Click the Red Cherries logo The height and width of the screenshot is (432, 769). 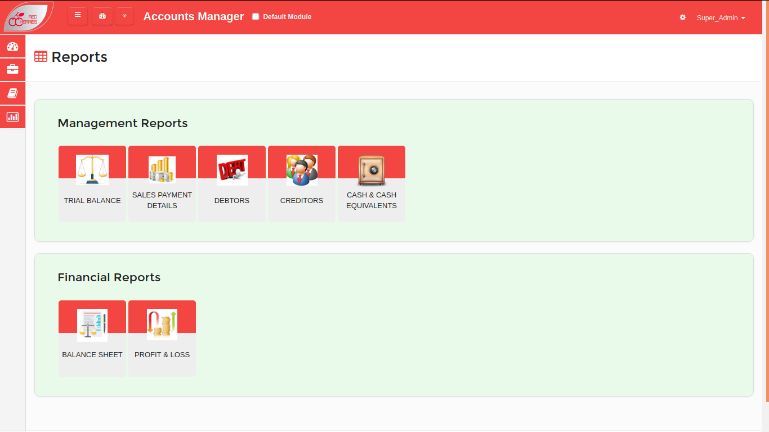[28, 17]
